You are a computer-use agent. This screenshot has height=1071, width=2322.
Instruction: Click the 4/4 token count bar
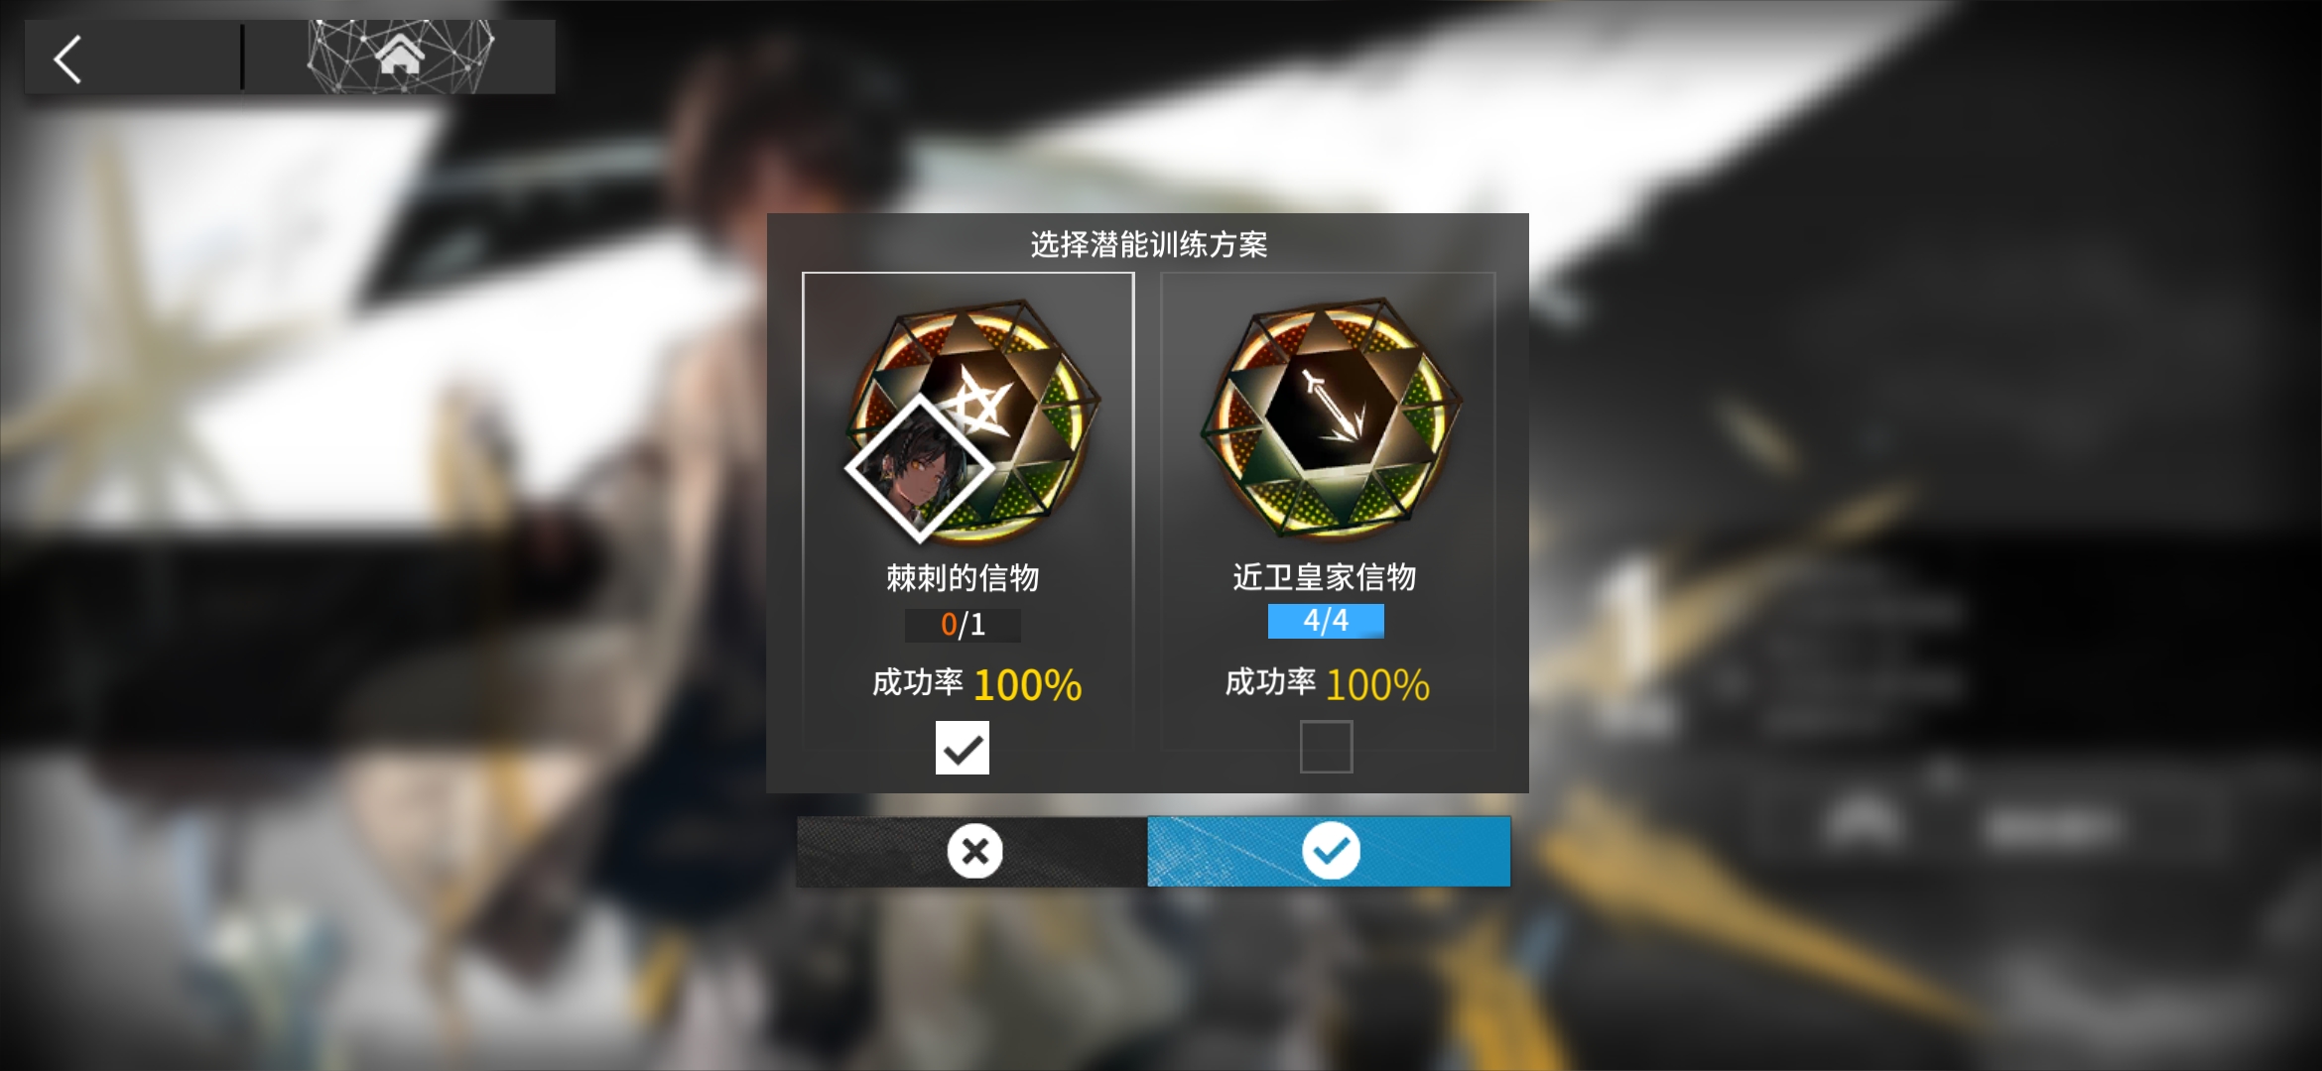(1326, 621)
